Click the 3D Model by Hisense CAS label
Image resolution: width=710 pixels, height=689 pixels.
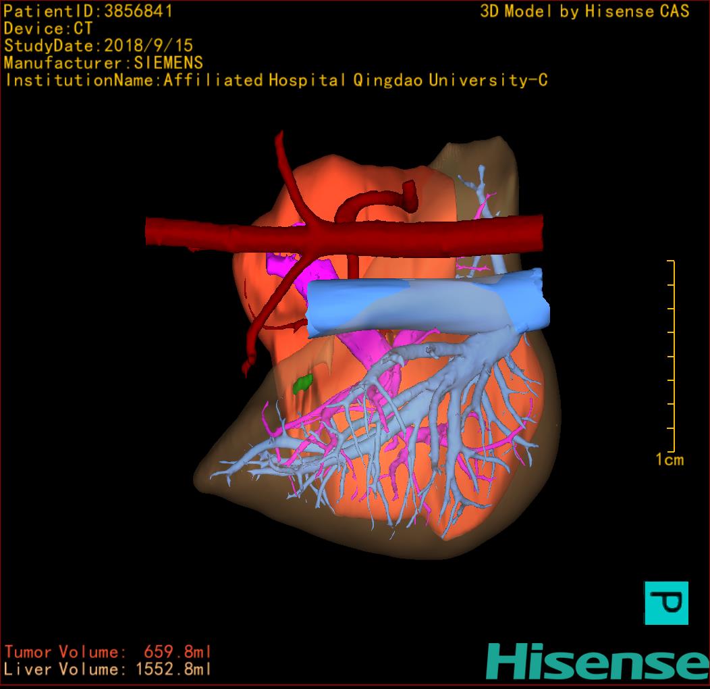584,11
